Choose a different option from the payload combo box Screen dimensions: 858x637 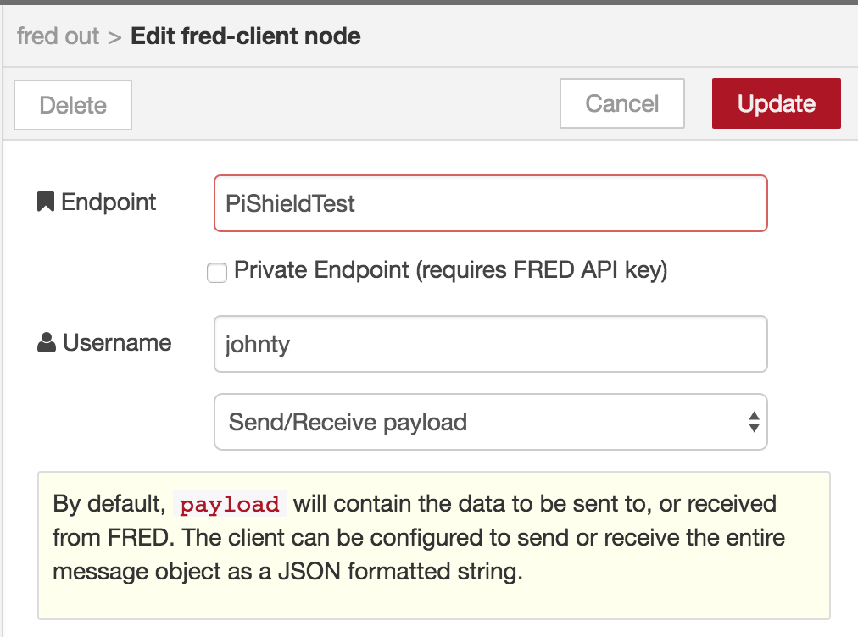click(x=490, y=421)
